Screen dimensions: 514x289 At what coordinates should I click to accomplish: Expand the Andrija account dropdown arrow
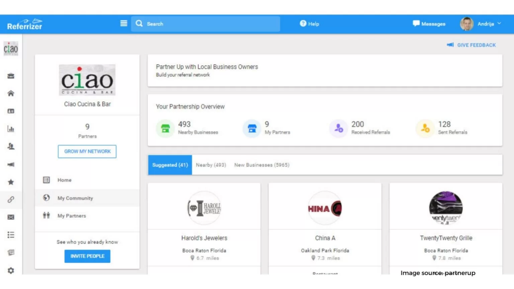coord(499,23)
